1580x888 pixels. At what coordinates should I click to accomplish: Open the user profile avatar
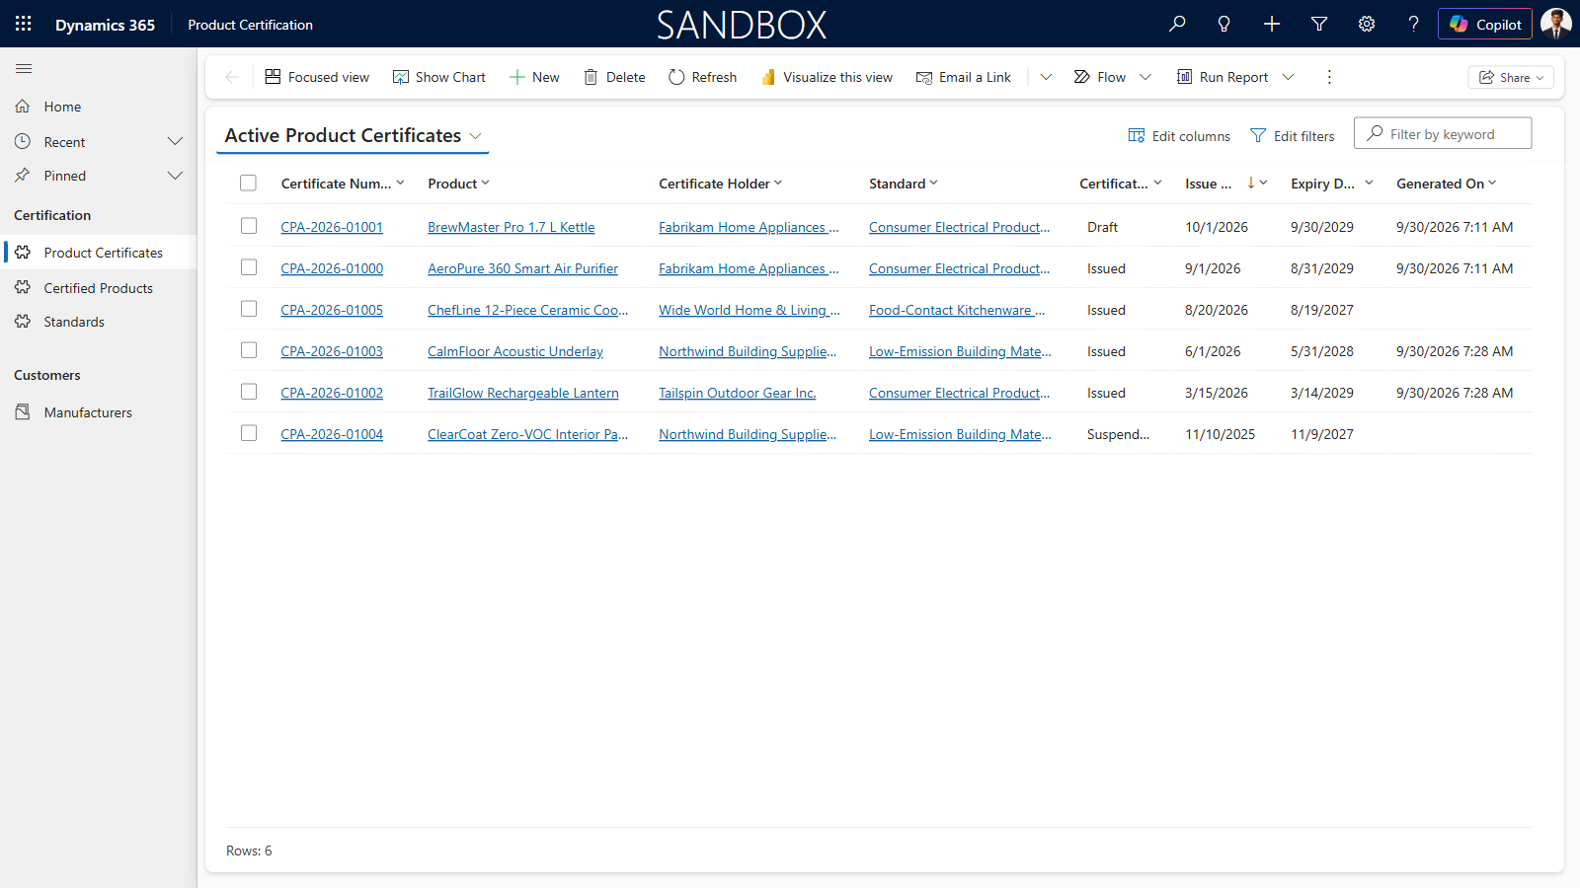pos(1556,24)
